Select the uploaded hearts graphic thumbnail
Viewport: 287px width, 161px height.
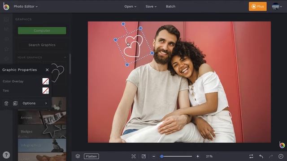tap(58, 72)
